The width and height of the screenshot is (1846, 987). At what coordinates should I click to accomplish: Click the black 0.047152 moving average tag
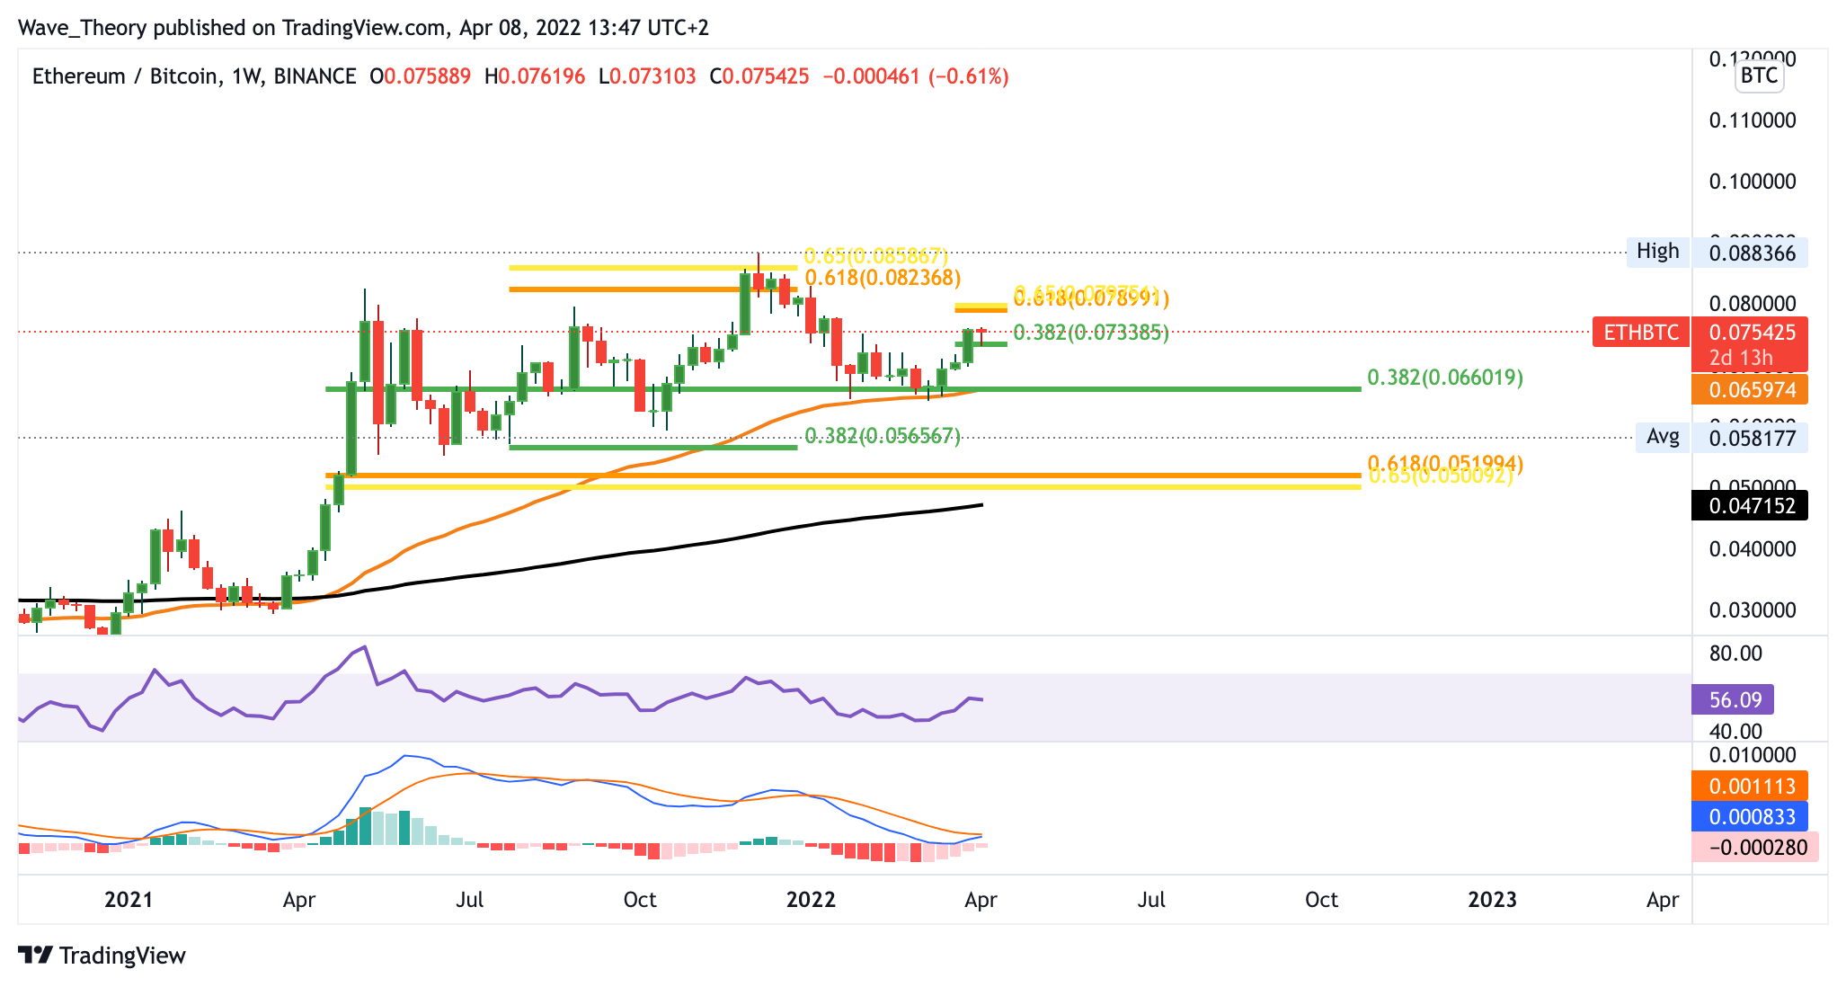coord(1748,505)
